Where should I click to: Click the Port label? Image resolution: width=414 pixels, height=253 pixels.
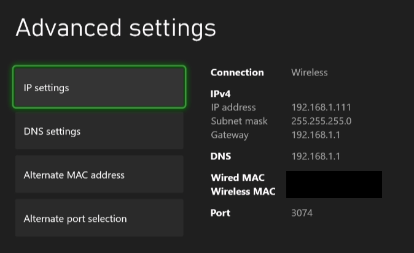(221, 213)
